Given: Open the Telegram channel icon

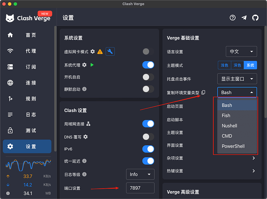Looking at the screenshot, I should [x=244, y=18].
